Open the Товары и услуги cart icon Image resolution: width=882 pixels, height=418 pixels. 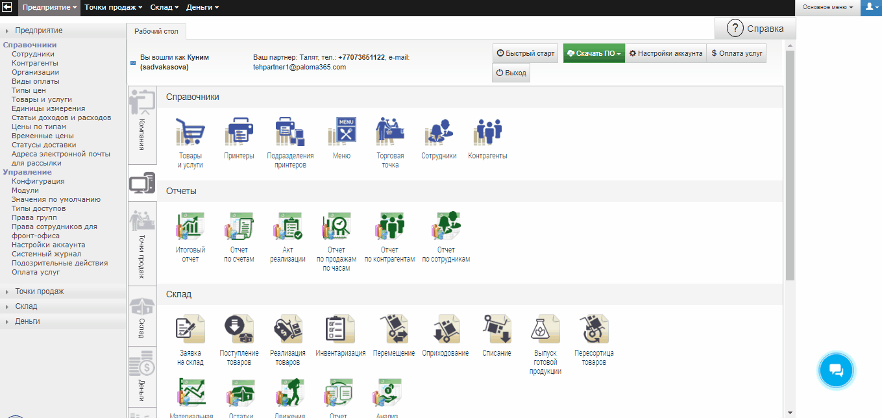[x=190, y=132]
